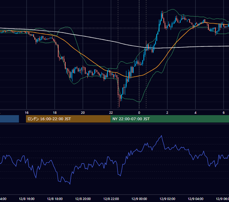Click the 12/8 18:00 time label
The height and width of the screenshot is (202, 229).
pos(55,199)
